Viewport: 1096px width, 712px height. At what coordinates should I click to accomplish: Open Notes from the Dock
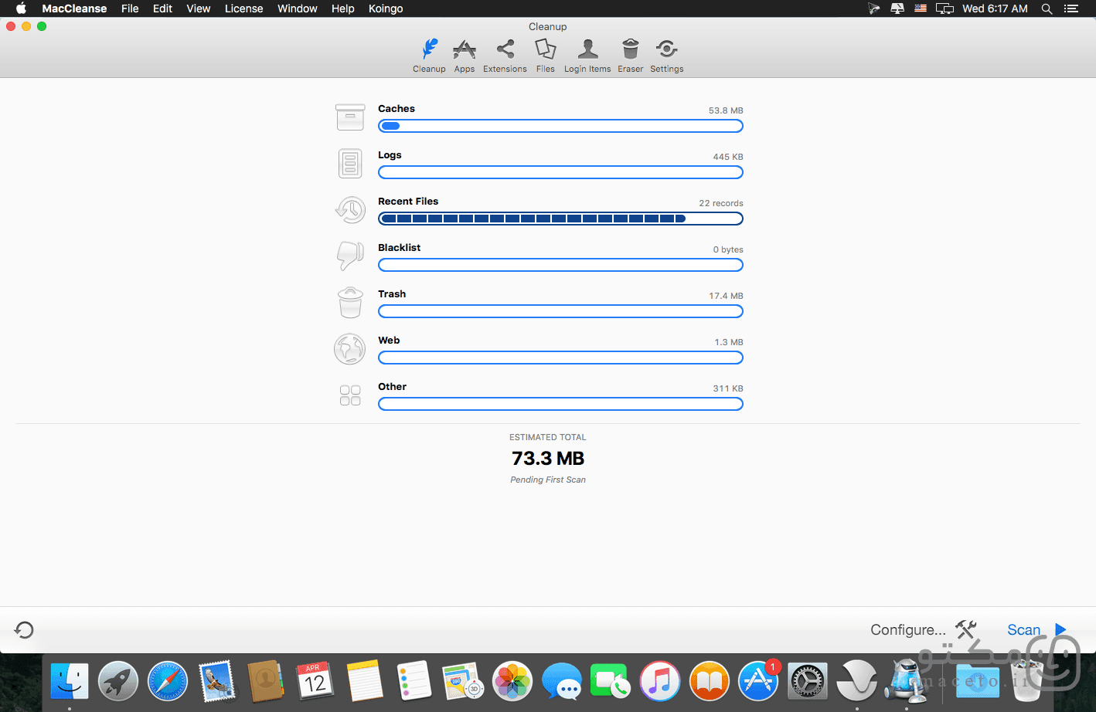tap(365, 682)
